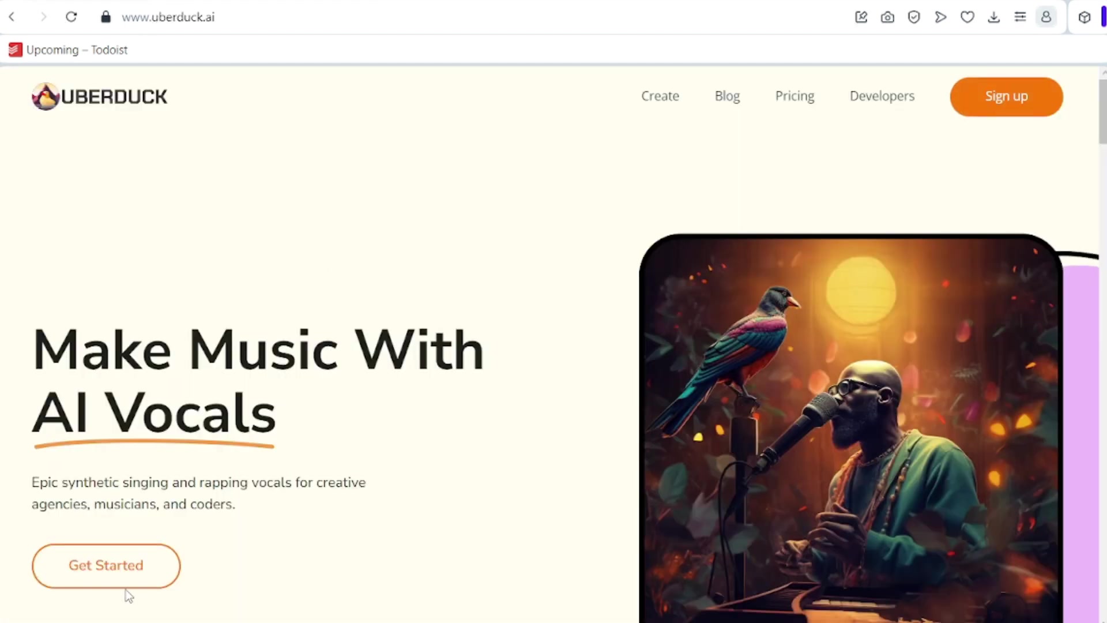Go back using the browser back arrow
The height and width of the screenshot is (623, 1107).
[12, 17]
